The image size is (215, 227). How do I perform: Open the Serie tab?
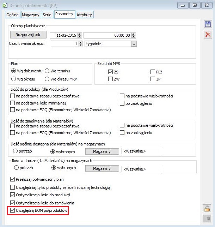48,15
